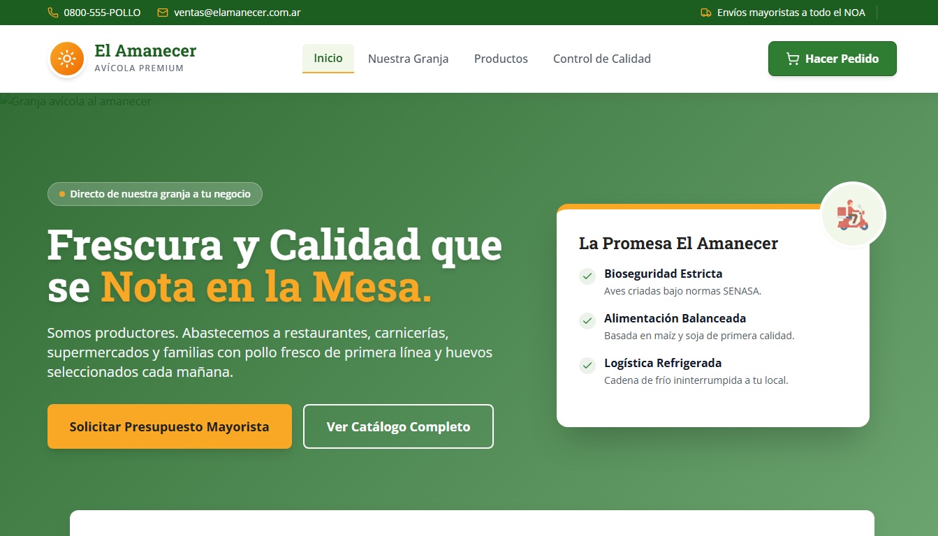Click Solicitar Presupuesto Mayorista button
The image size is (938, 536).
tap(170, 426)
